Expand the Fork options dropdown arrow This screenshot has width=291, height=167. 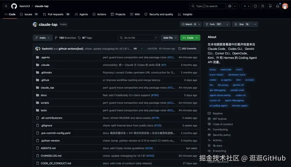pyautogui.click(x=227, y=24)
